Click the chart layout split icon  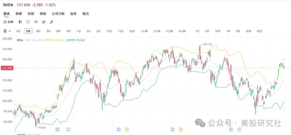click(5, 31)
